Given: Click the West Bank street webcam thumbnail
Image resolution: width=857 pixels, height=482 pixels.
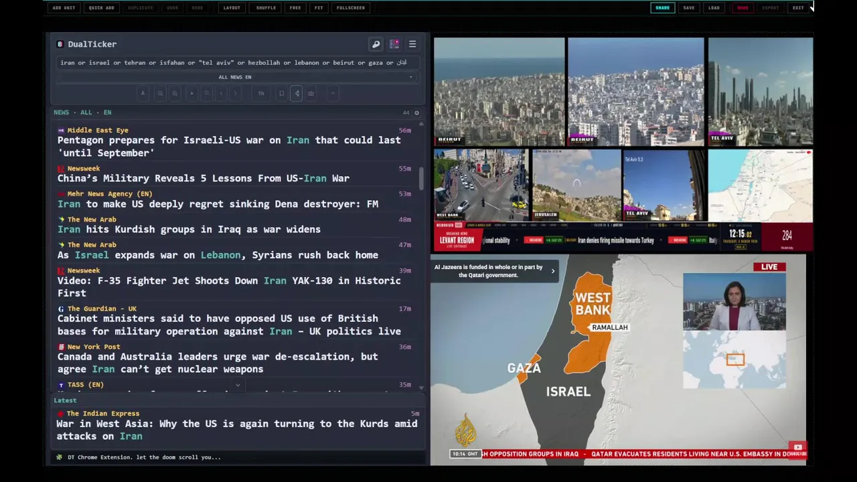Looking at the screenshot, I should 481,185.
